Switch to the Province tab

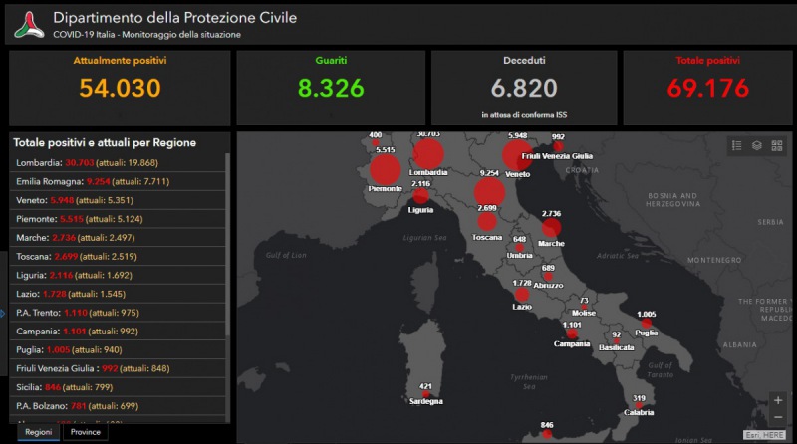coord(86,432)
